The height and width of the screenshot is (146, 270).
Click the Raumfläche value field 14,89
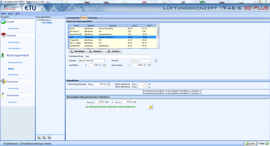(x=94, y=65)
